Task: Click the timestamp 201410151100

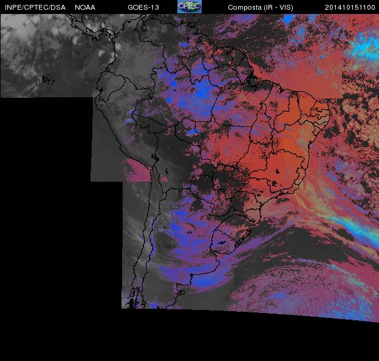Action: point(350,7)
